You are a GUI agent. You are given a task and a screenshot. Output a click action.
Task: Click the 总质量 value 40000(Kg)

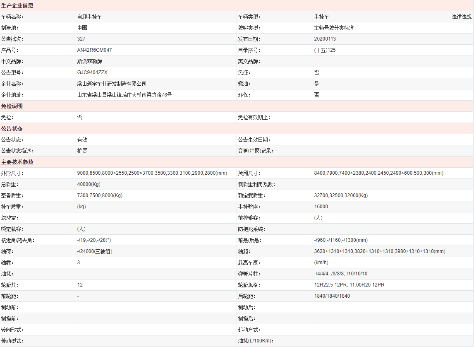click(90, 184)
